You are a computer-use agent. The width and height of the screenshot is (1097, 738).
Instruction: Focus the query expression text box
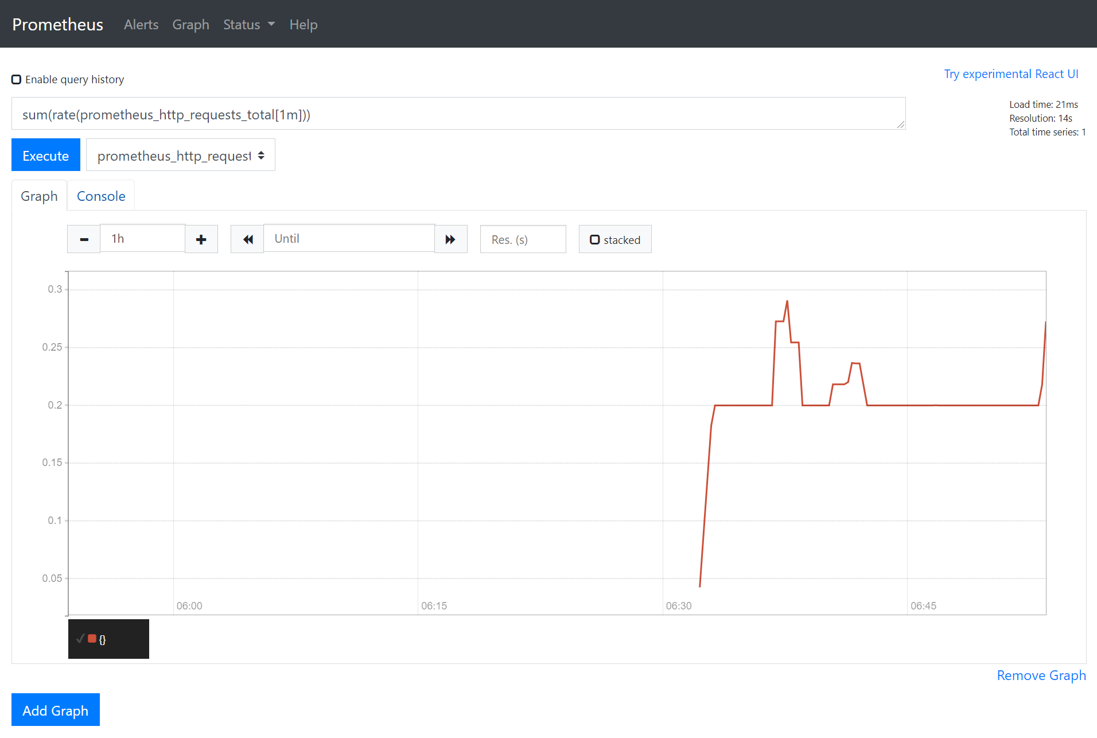458,114
